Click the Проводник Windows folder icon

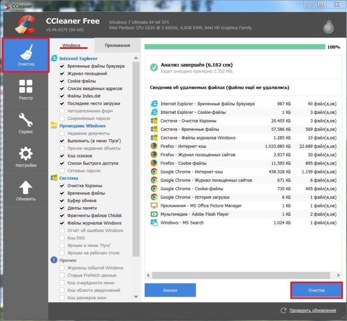(x=54, y=125)
